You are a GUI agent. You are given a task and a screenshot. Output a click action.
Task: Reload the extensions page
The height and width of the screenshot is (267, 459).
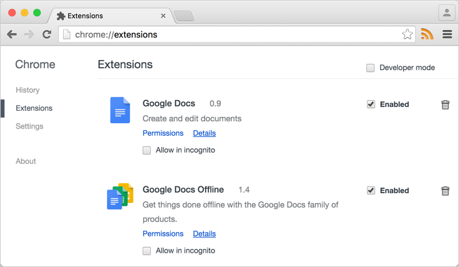(46, 34)
